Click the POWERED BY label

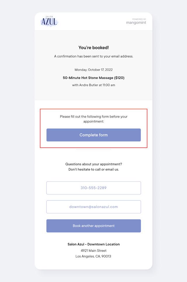tap(139, 19)
